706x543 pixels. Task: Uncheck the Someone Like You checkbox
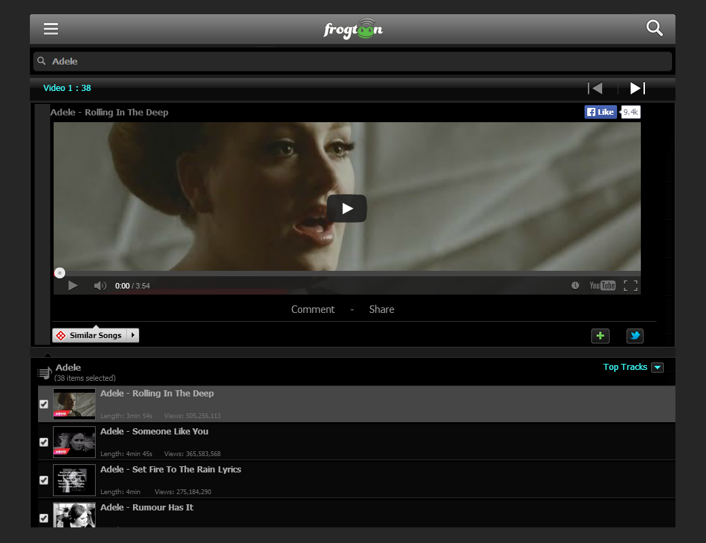(44, 442)
